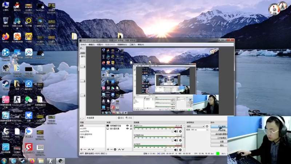Open settings gear for the first mixer channel
This screenshot has width=291, height=164.
click(x=180, y=132)
